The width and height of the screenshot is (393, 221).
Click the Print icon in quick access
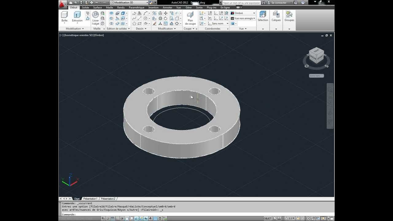point(91,2)
